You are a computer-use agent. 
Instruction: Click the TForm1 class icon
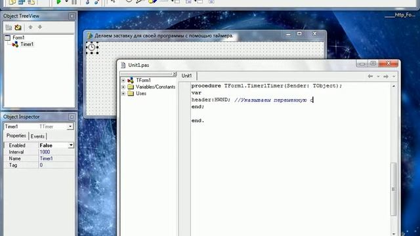(x=131, y=80)
